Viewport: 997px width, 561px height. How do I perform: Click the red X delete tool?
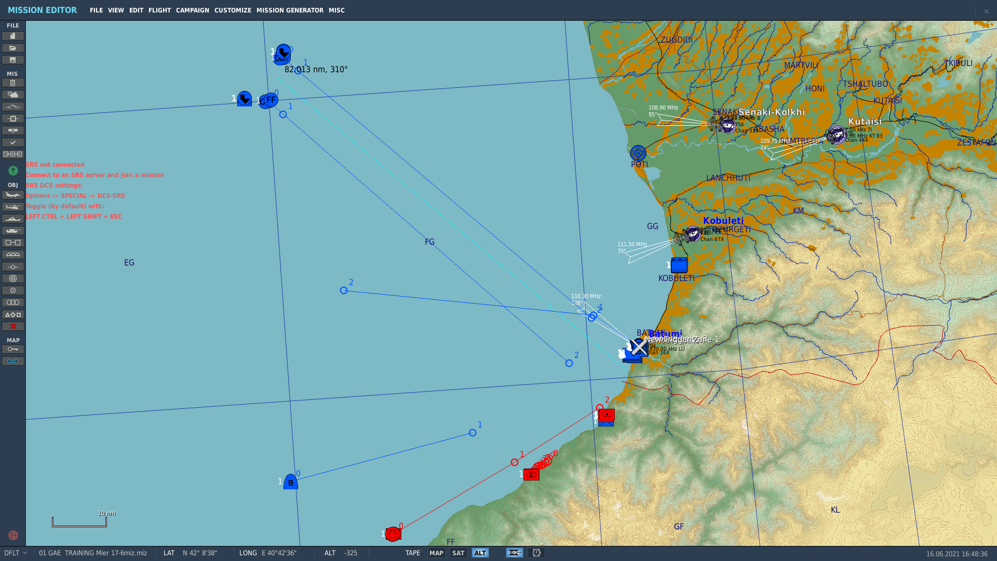tap(13, 327)
